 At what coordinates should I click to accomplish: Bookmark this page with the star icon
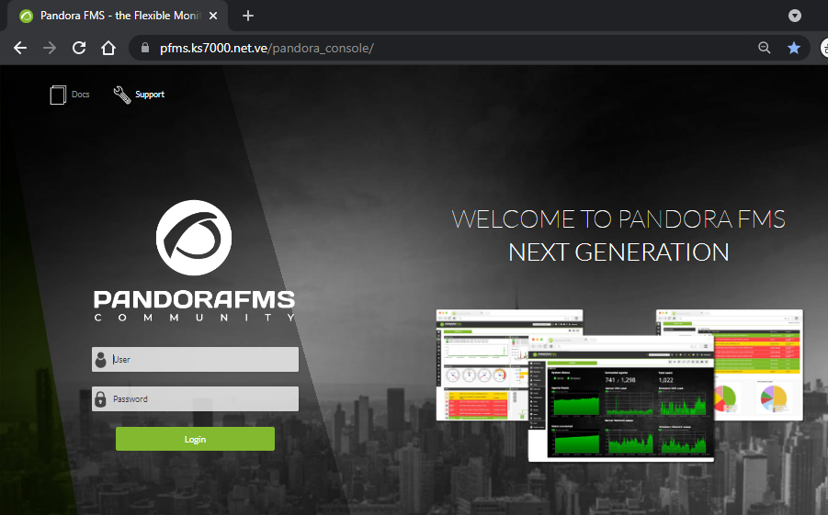(794, 49)
